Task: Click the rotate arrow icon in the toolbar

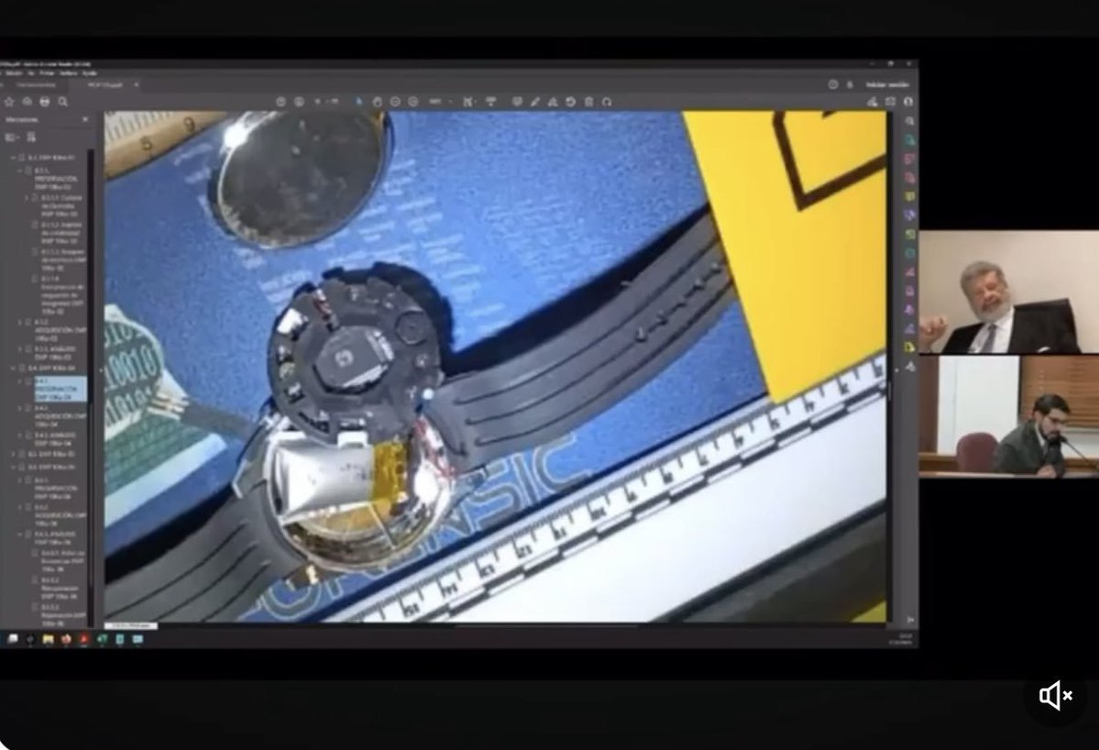Action: tap(570, 102)
